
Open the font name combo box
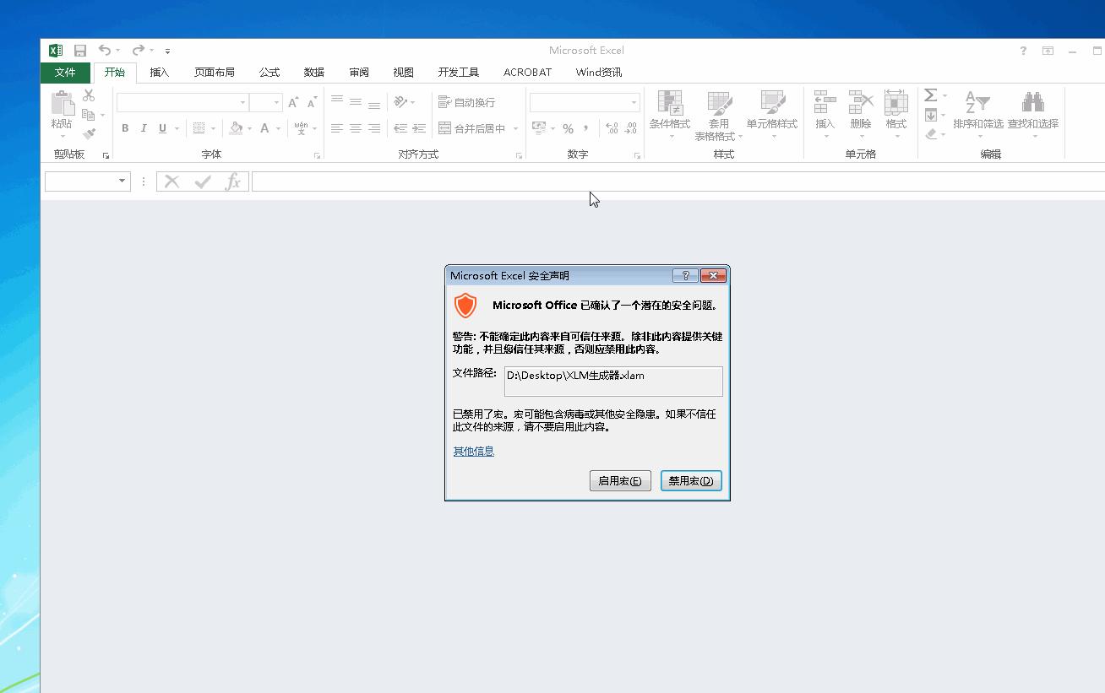coord(182,102)
